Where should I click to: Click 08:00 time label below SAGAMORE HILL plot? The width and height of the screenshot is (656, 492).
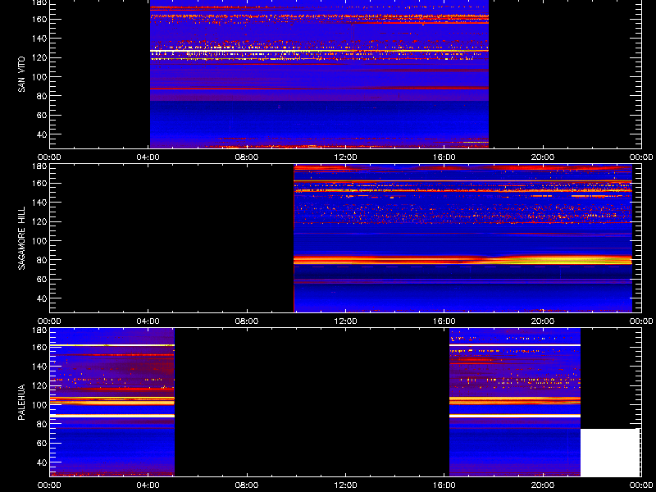click(x=247, y=321)
